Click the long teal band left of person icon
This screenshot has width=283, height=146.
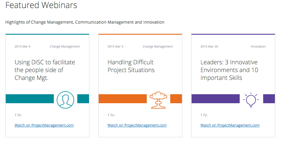click(x=29, y=99)
